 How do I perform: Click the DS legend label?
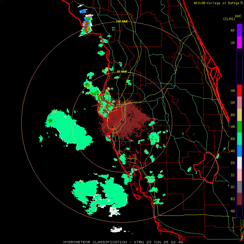[x=233, y=163]
